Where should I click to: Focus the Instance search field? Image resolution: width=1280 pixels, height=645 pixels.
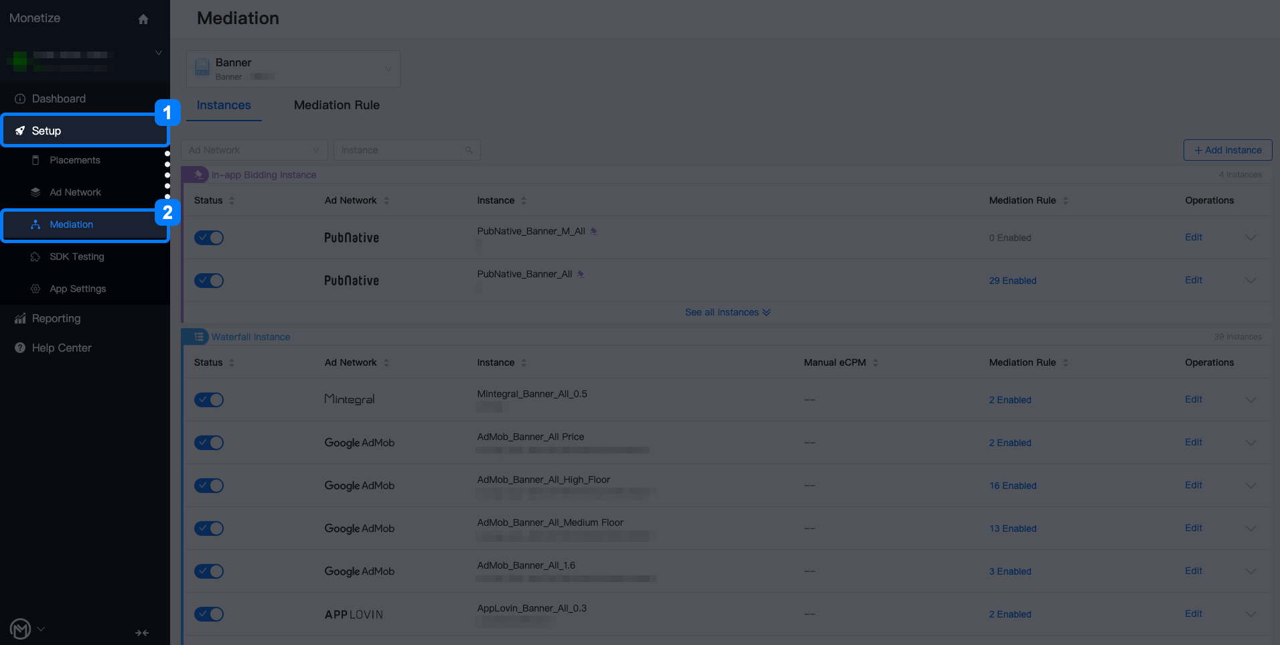[x=407, y=150]
